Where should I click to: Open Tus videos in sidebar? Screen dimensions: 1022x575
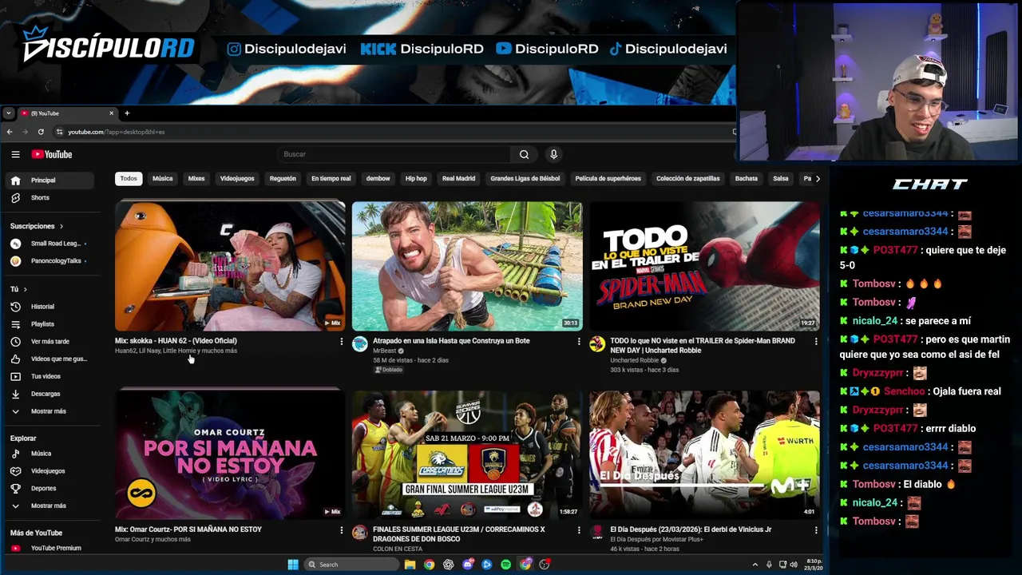click(48, 376)
